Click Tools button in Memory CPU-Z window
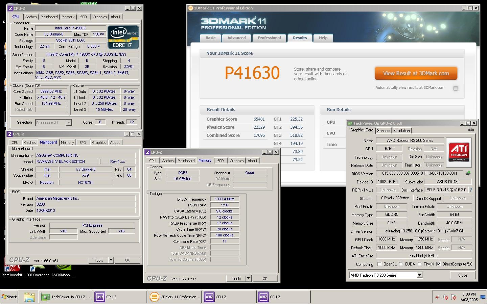 tap(236, 278)
